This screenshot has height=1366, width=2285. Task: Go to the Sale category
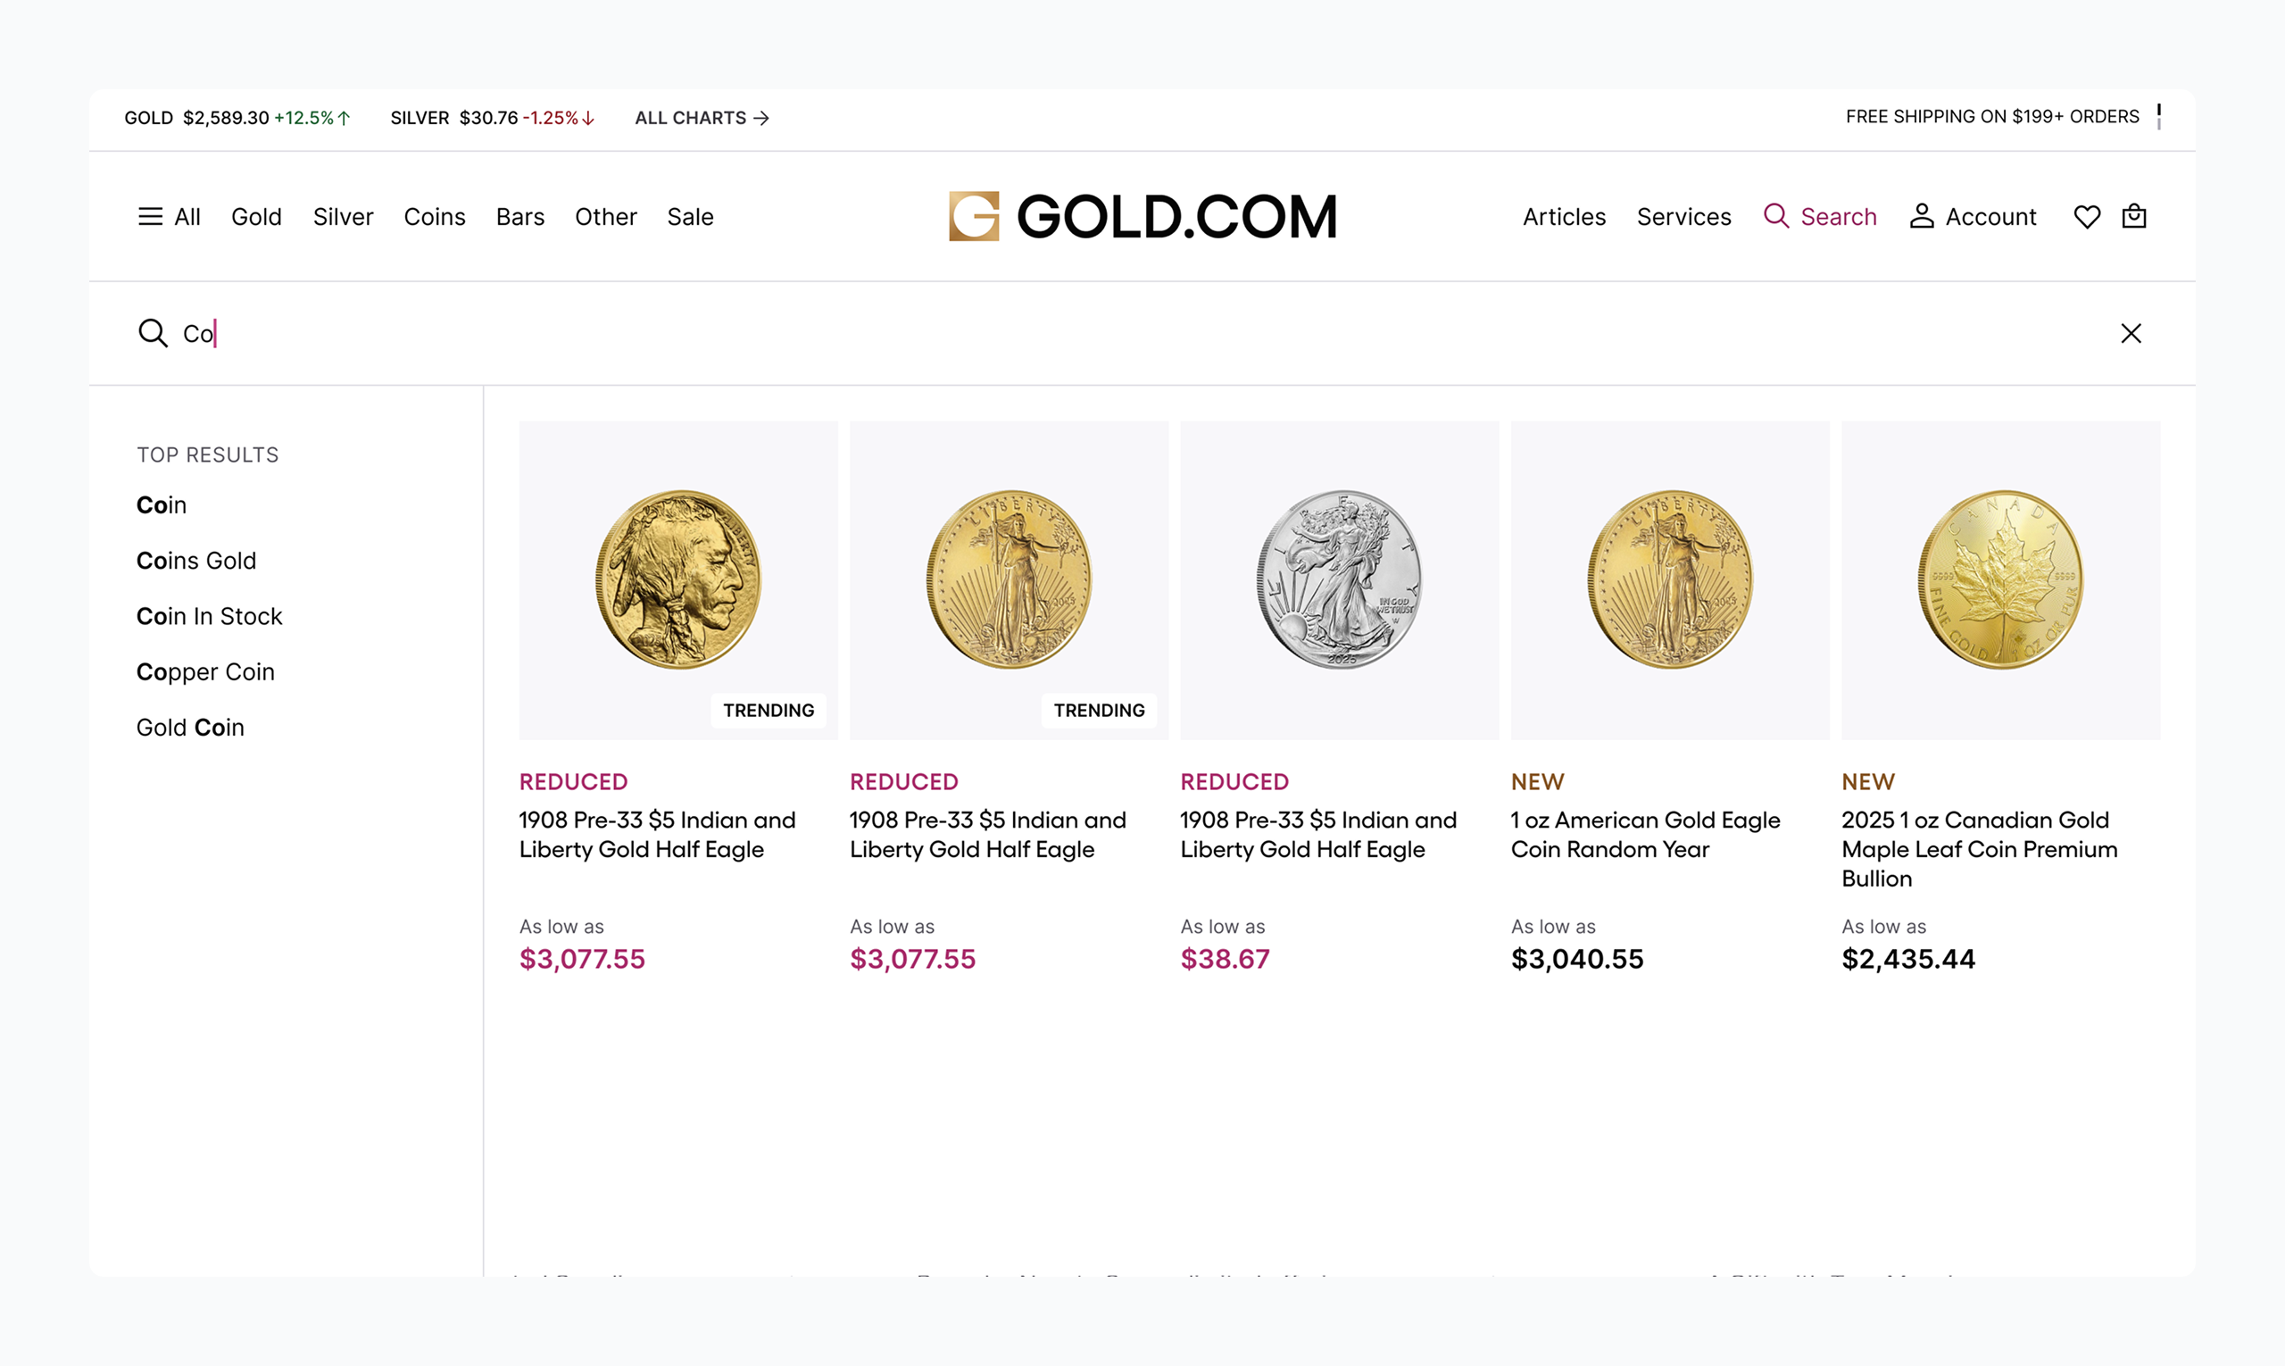(x=690, y=217)
